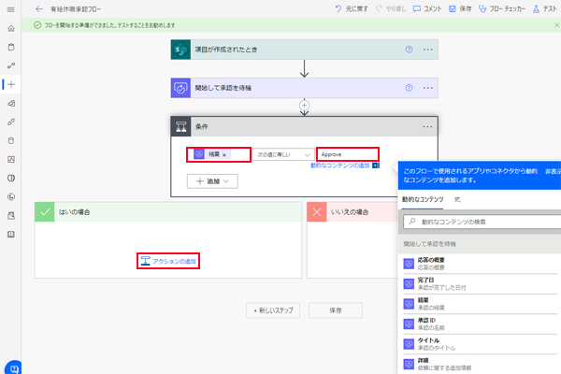Click the 開始して承認を待機 step title
This screenshot has height=374, width=561.
coord(223,88)
